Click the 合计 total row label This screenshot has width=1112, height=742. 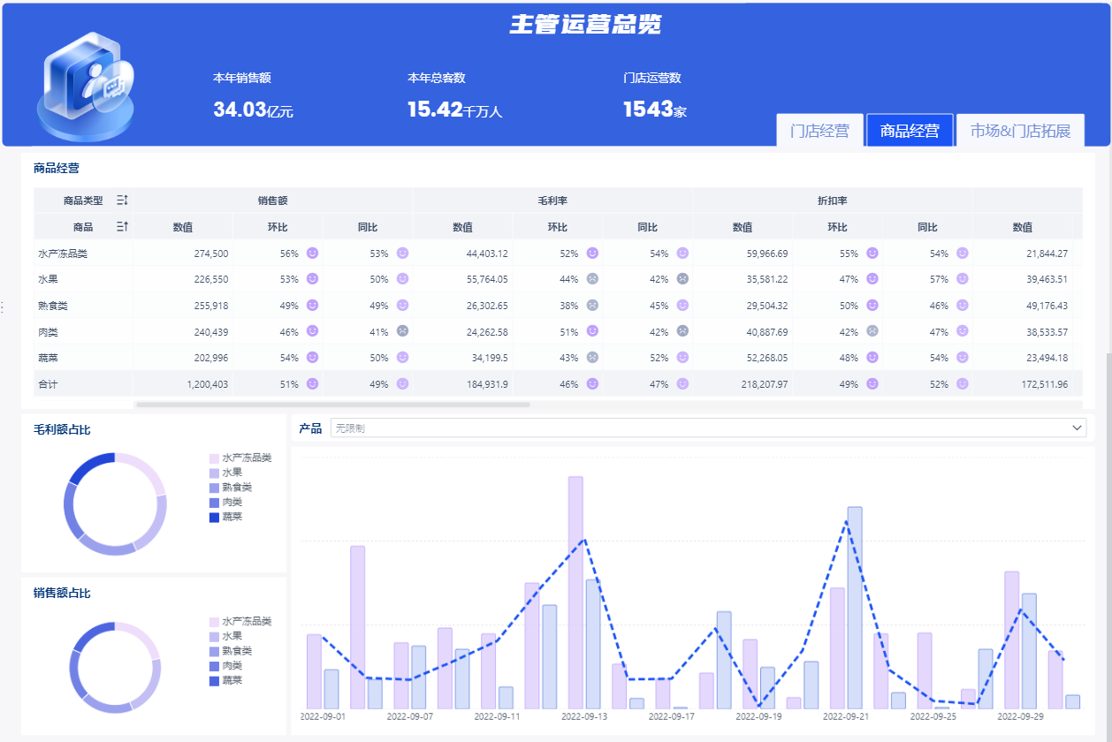click(47, 384)
